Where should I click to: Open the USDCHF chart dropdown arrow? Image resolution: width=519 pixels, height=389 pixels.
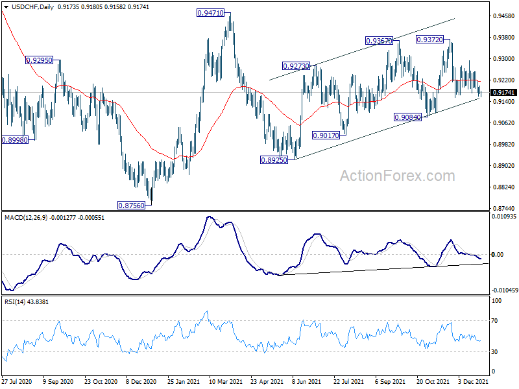(x=6, y=7)
